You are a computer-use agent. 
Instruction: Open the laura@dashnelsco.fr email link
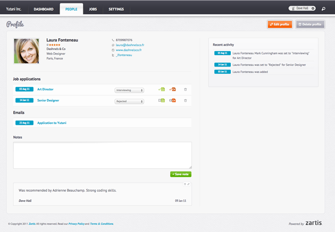pos(130,45)
